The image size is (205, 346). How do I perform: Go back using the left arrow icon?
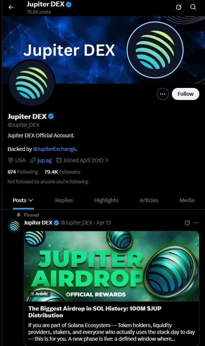(11, 7)
